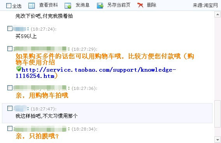Select checkbox for 18:27:36 message
This screenshot has width=221, height=143.
click(x=10, y=88)
